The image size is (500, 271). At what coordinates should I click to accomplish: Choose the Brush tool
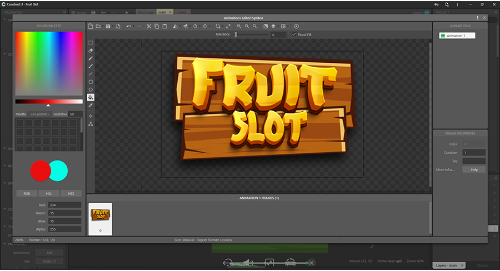click(x=91, y=66)
